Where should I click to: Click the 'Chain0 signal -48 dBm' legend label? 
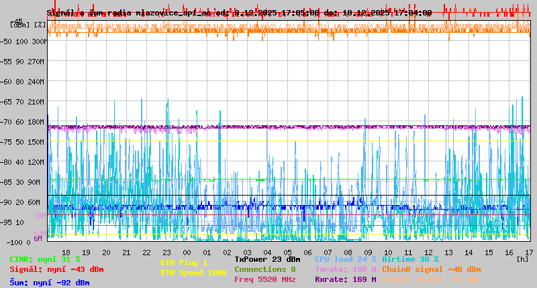pos(432,269)
